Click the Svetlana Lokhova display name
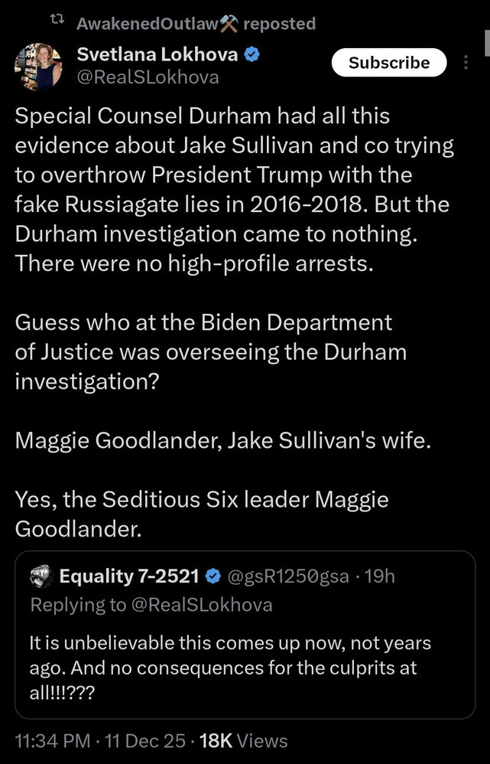Viewport: 490px width, 764px height. click(x=157, y=54)
